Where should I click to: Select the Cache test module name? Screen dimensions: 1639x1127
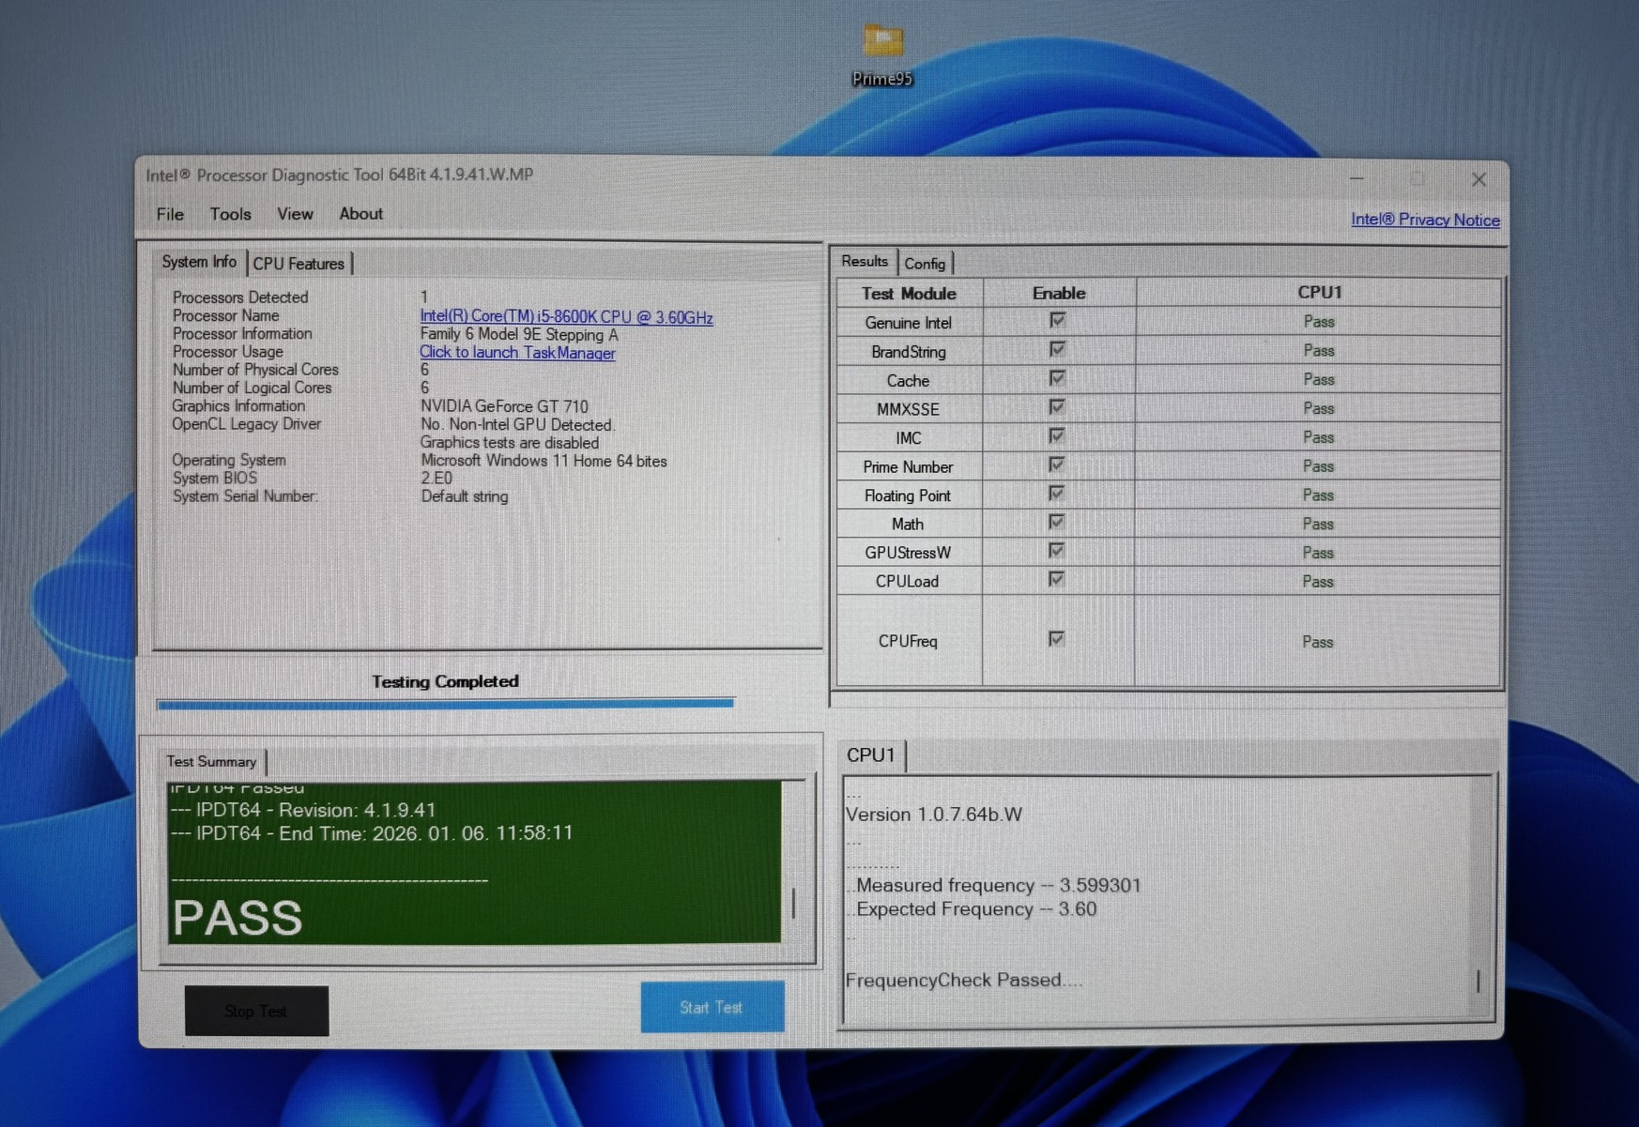[x=908, y=381]
